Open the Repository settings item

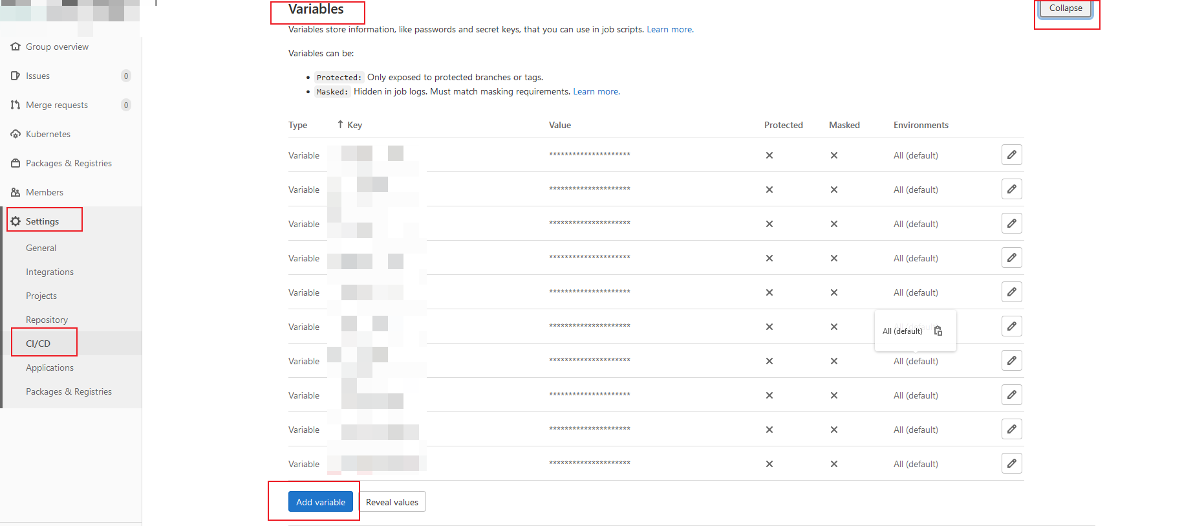47,320
